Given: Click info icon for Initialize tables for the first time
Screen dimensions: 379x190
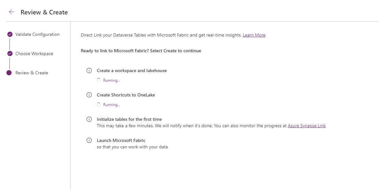Looking at the screenshot, I should coord(89,119).
